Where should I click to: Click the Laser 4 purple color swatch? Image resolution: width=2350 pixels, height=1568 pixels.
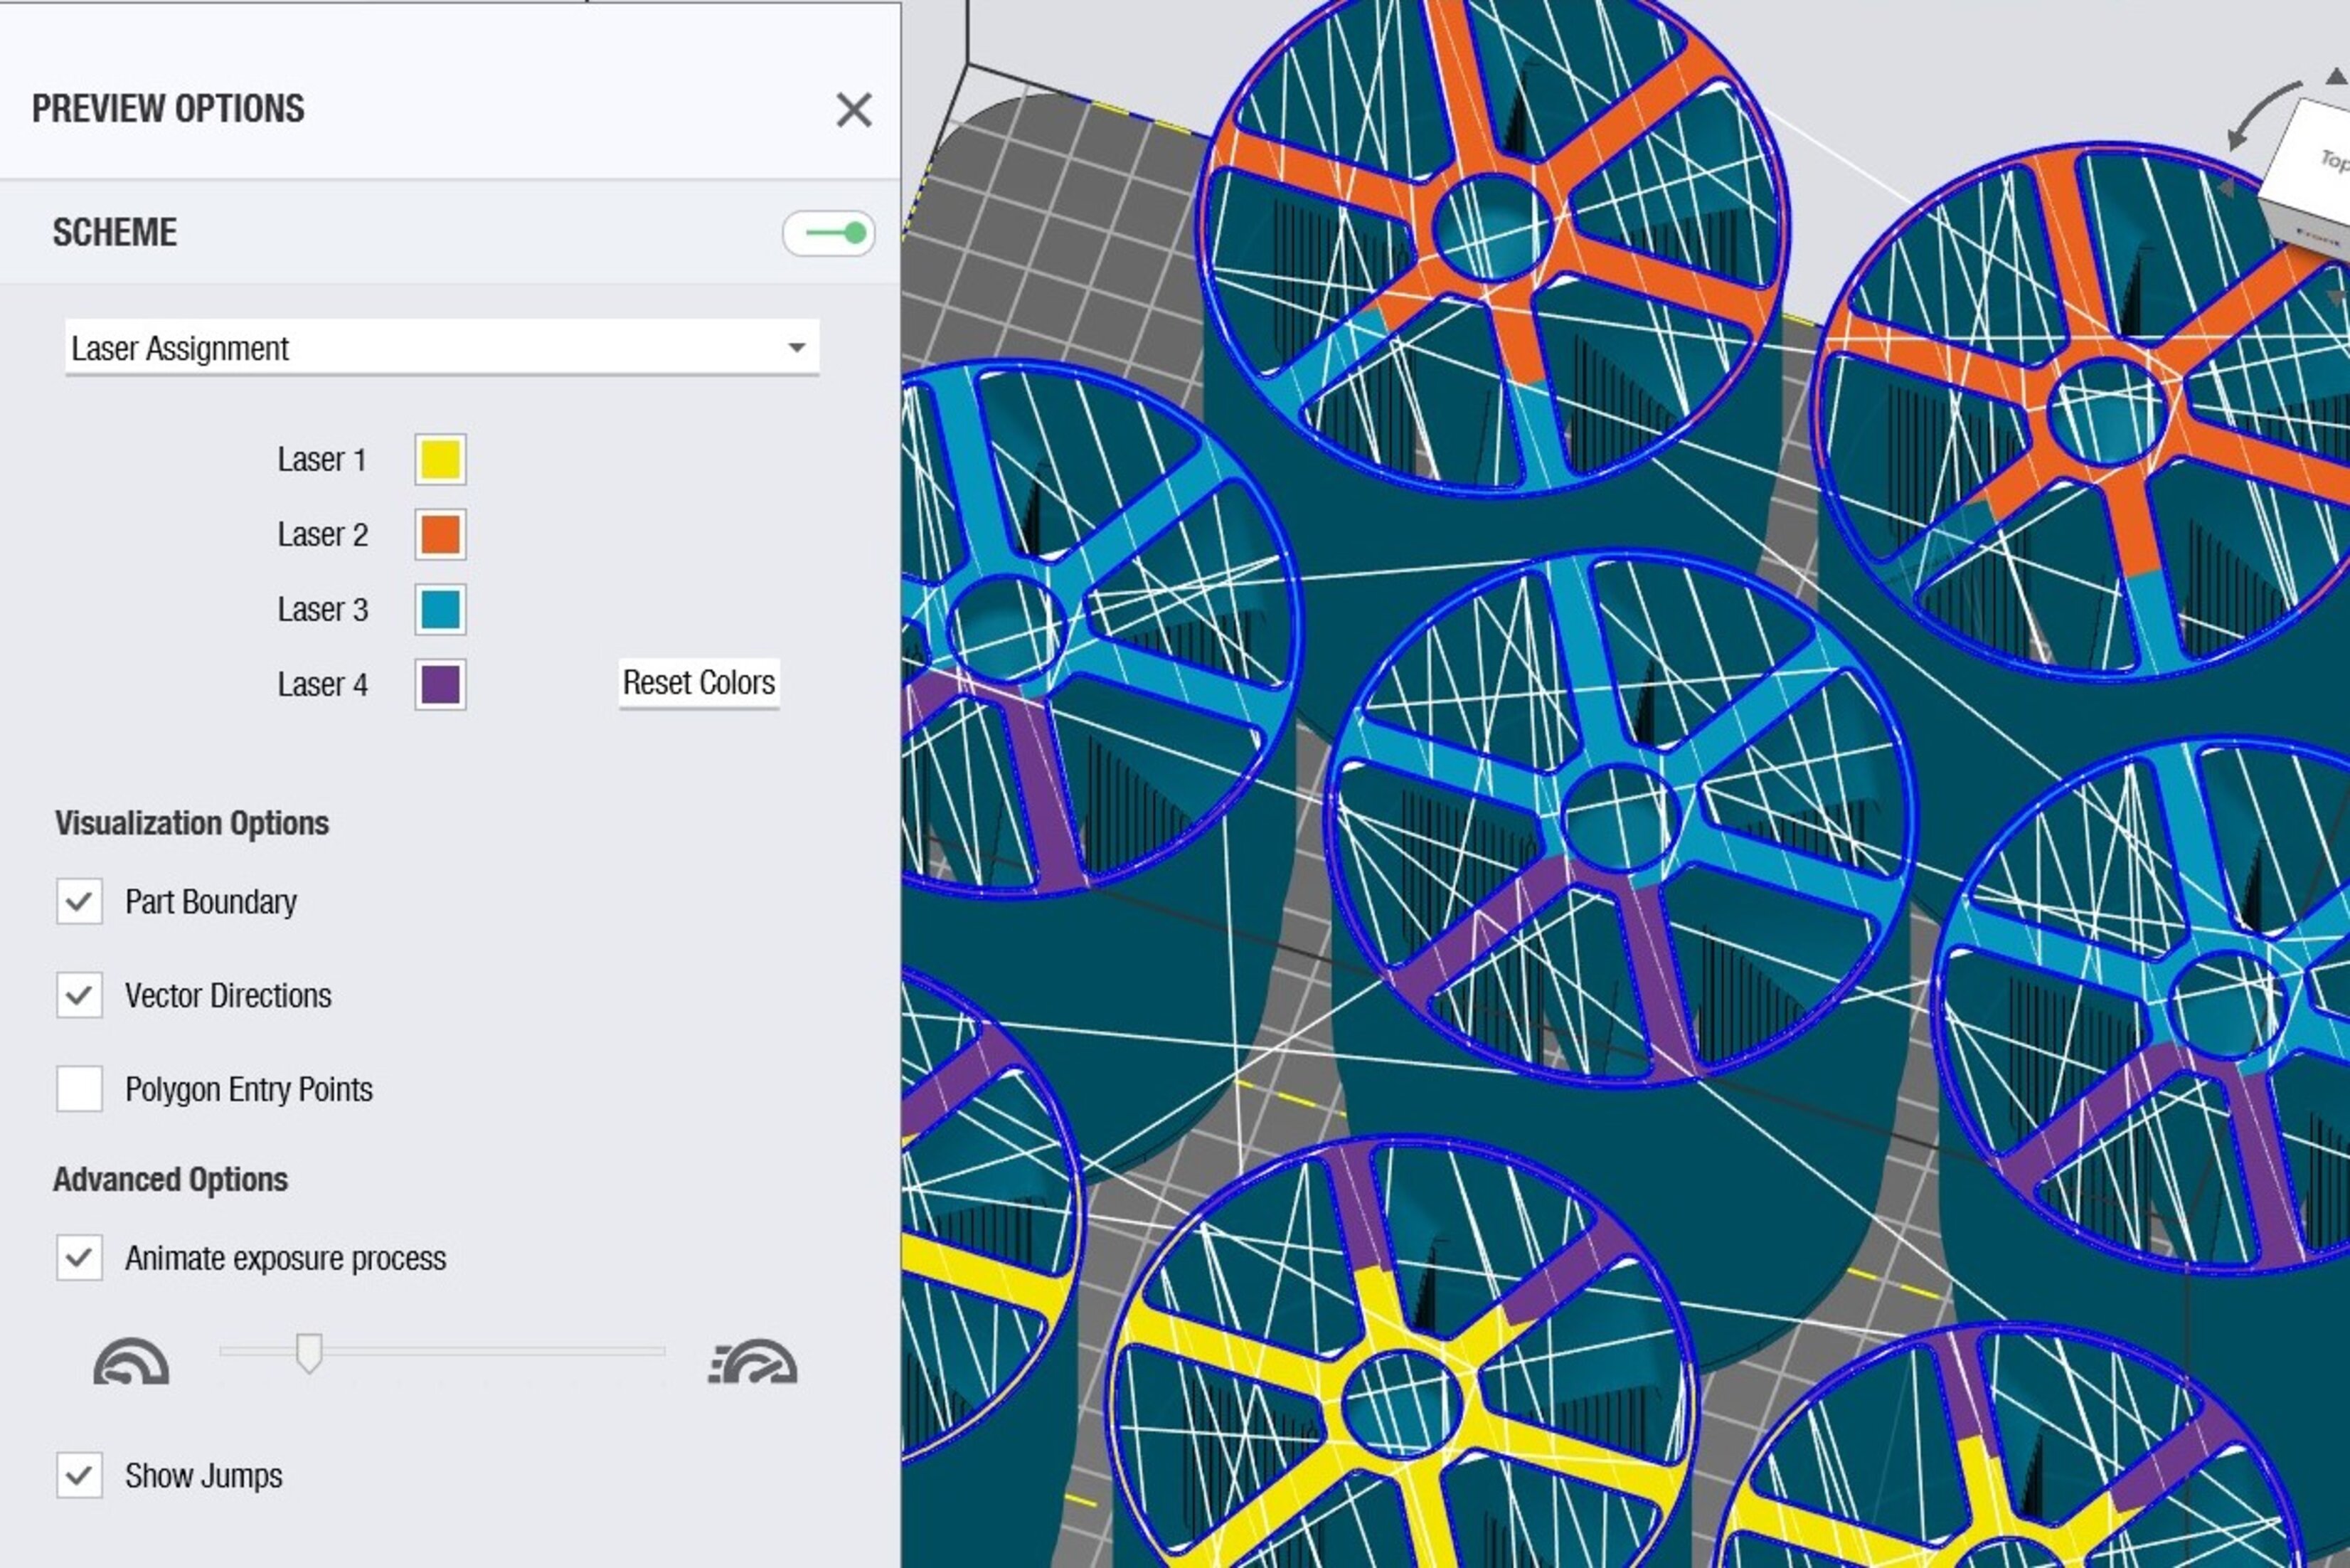440,685
